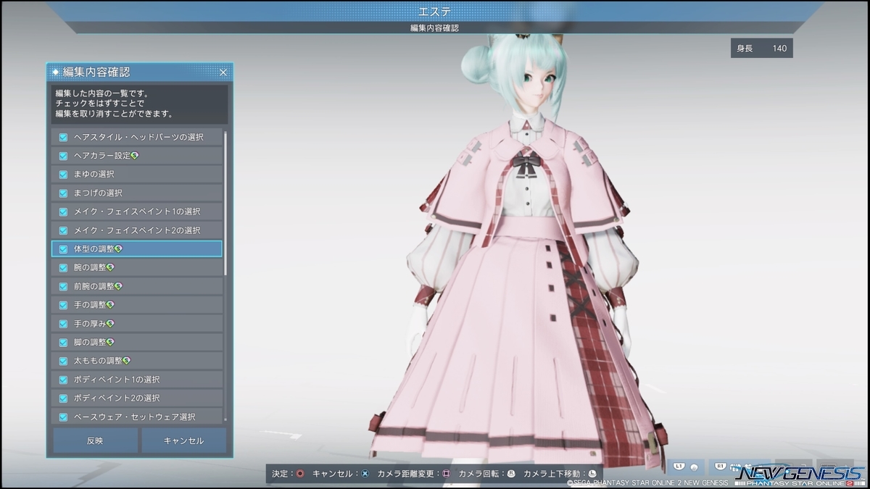Click the カメラ上下移動 prompt label
Image resolution: width=870 pixels, height=489 pixels.
(x=553, y=474)
